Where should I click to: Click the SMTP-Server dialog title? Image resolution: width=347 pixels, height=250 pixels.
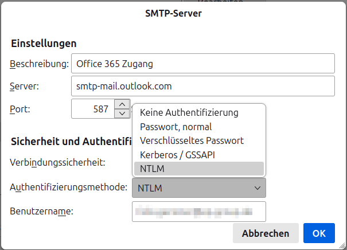point(173,13)
